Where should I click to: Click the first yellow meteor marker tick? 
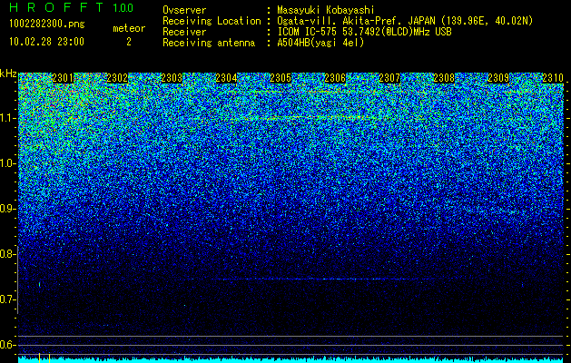tap(39, 358)
